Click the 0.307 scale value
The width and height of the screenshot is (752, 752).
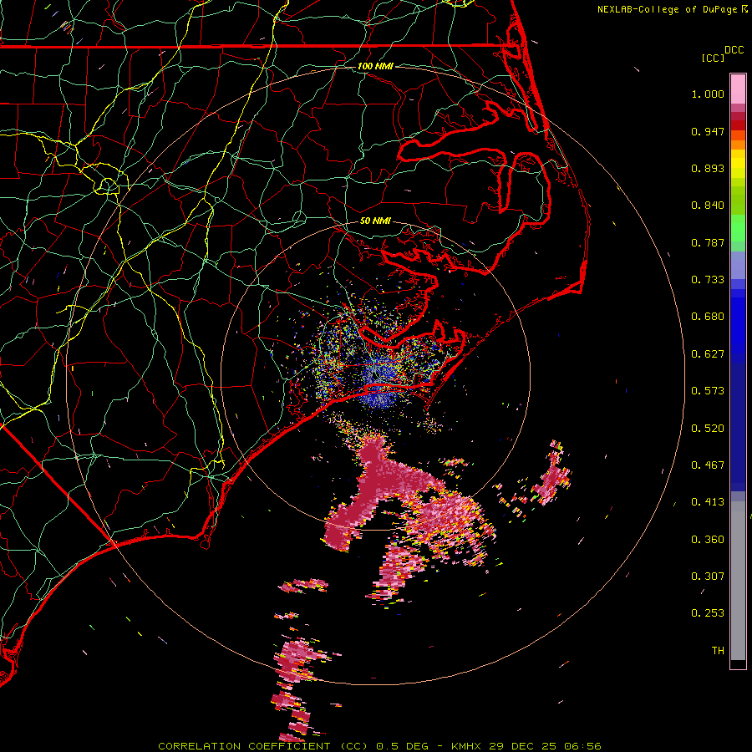tap(708, 577)
